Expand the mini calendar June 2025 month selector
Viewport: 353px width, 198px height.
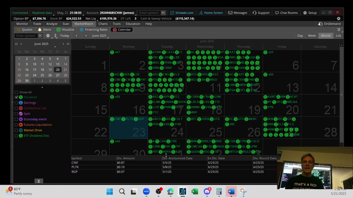[x=41, y=44]
